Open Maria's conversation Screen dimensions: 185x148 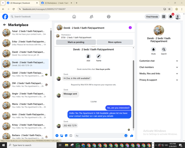(x=25, y=105)
